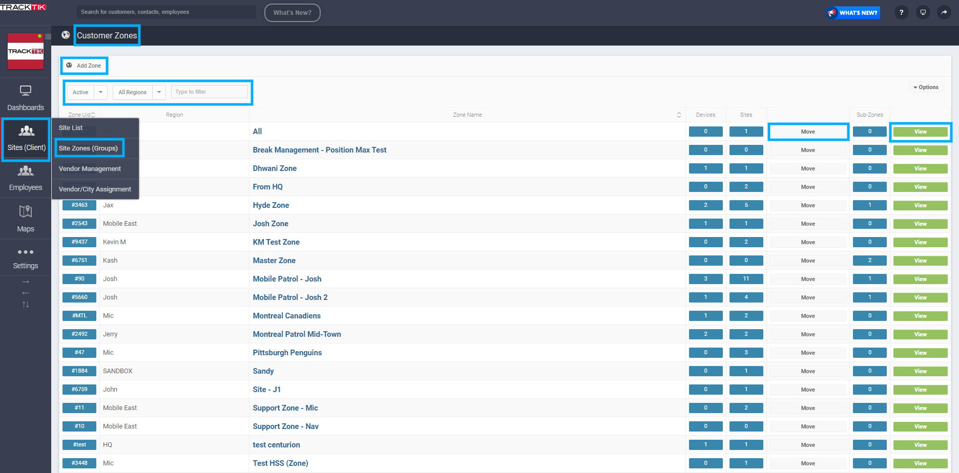Click the Type to filter input
Screen dimensions: 959x473
pos(210,92)
